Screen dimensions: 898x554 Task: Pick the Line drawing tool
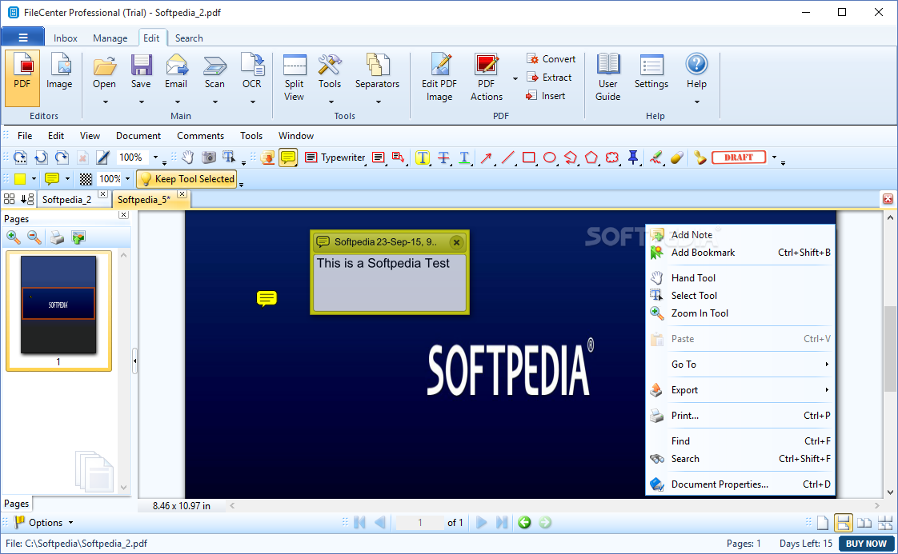coord(507,157)
